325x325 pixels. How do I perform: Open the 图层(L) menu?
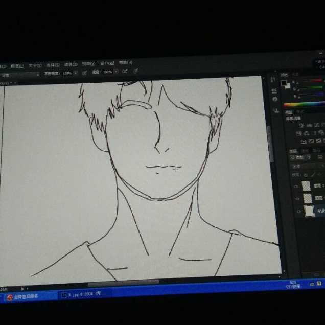(x=17, y=66)
